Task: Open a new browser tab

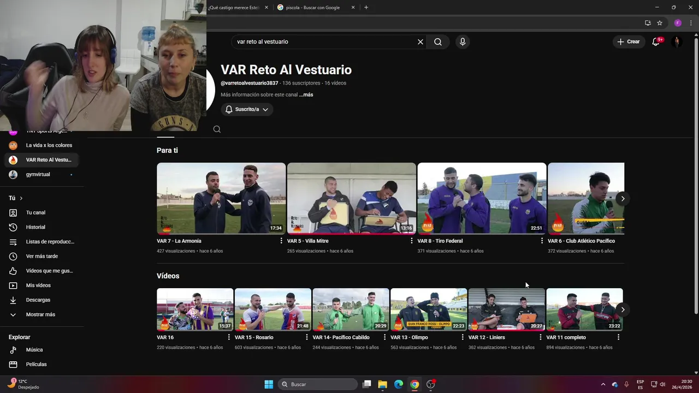Action: 366,8
